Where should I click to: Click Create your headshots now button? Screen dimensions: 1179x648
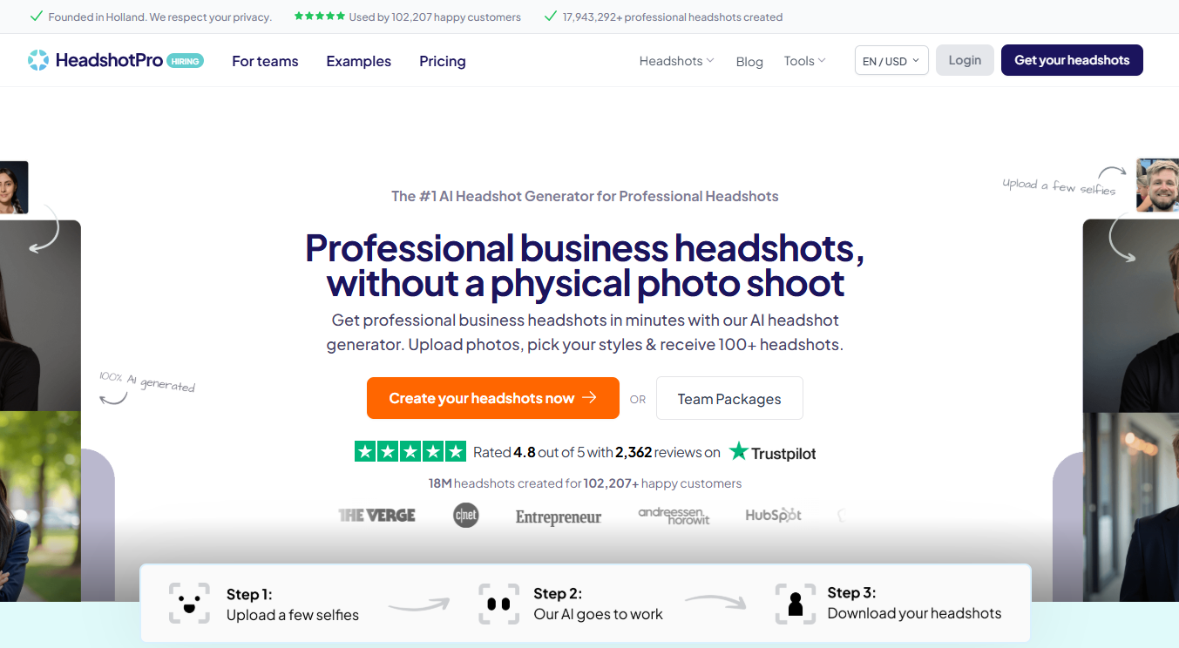tap(493, 398)
